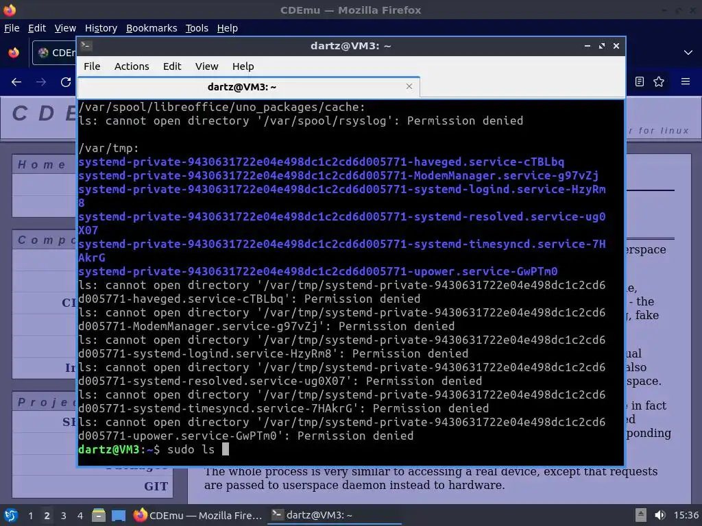Click '/var/spool/rsyslog' permission denied line

(300, 121)
